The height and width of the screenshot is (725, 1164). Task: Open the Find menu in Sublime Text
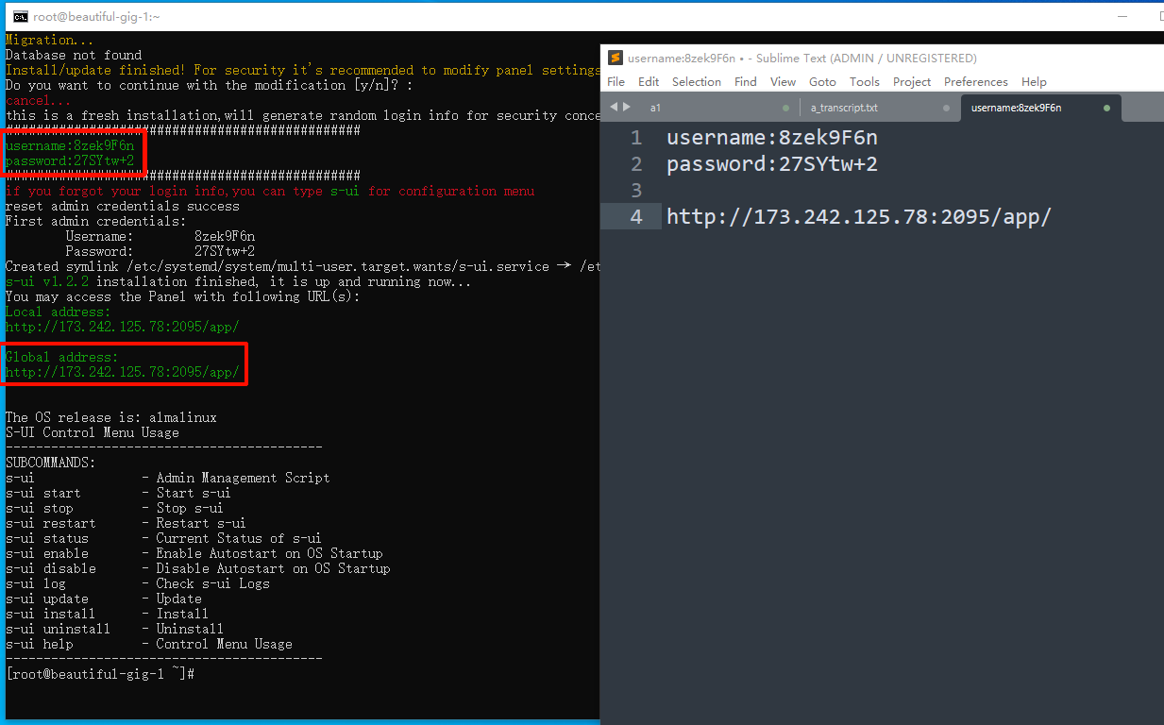746,82
